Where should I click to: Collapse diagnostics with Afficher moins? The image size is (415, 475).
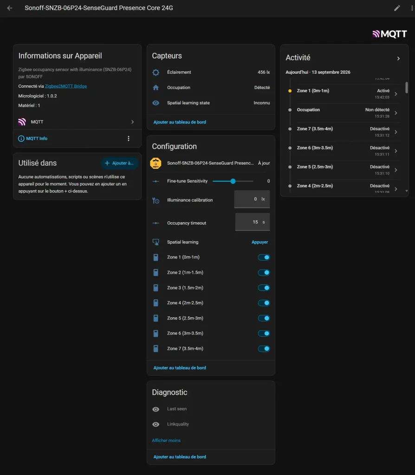166,441
